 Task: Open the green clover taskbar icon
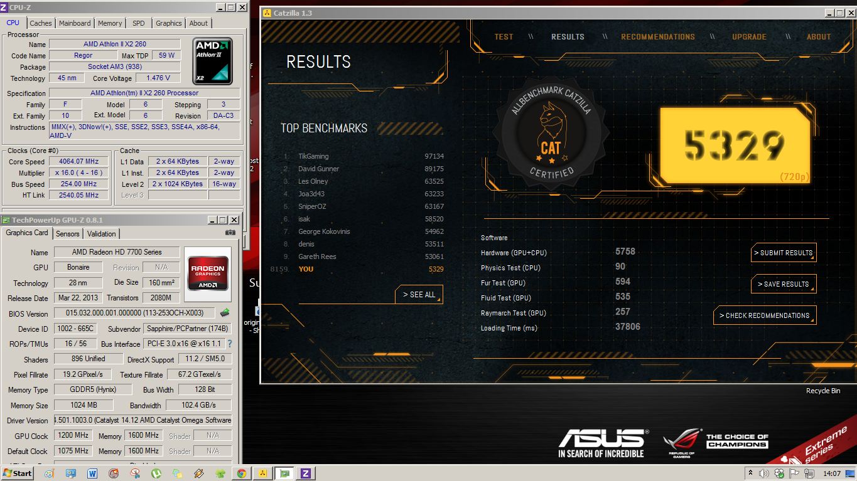click(220, 473)
